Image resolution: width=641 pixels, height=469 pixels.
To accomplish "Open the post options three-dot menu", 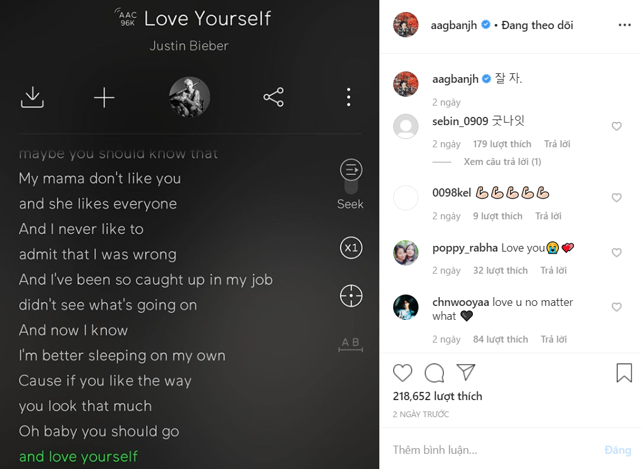I will [x=625, y=25].
